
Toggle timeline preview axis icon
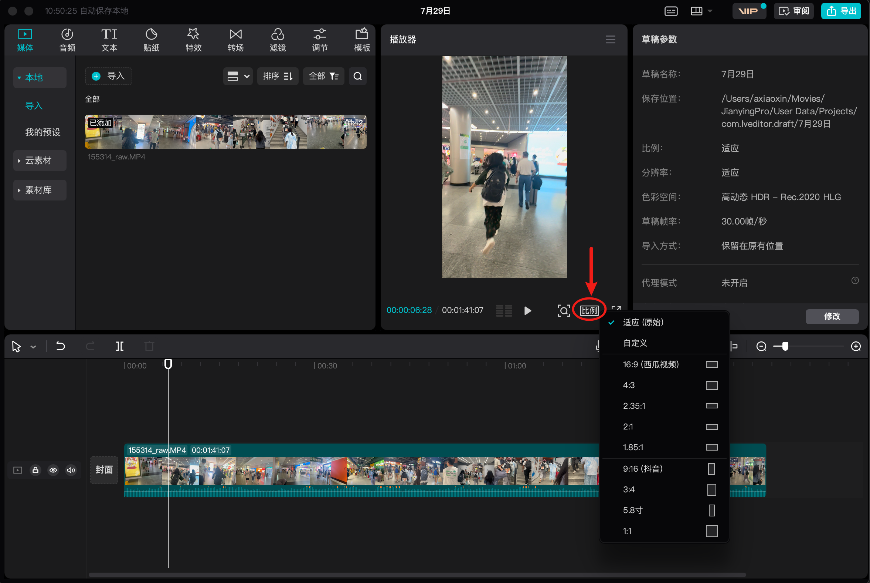click(734, 347)
